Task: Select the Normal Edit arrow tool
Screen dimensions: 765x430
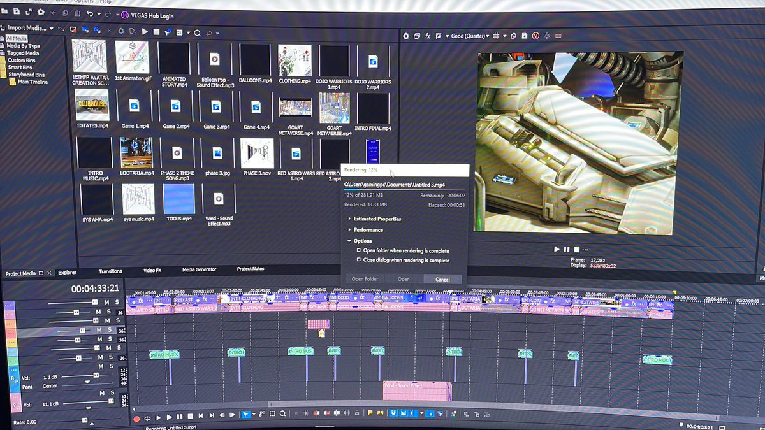Action: point(246,414)
